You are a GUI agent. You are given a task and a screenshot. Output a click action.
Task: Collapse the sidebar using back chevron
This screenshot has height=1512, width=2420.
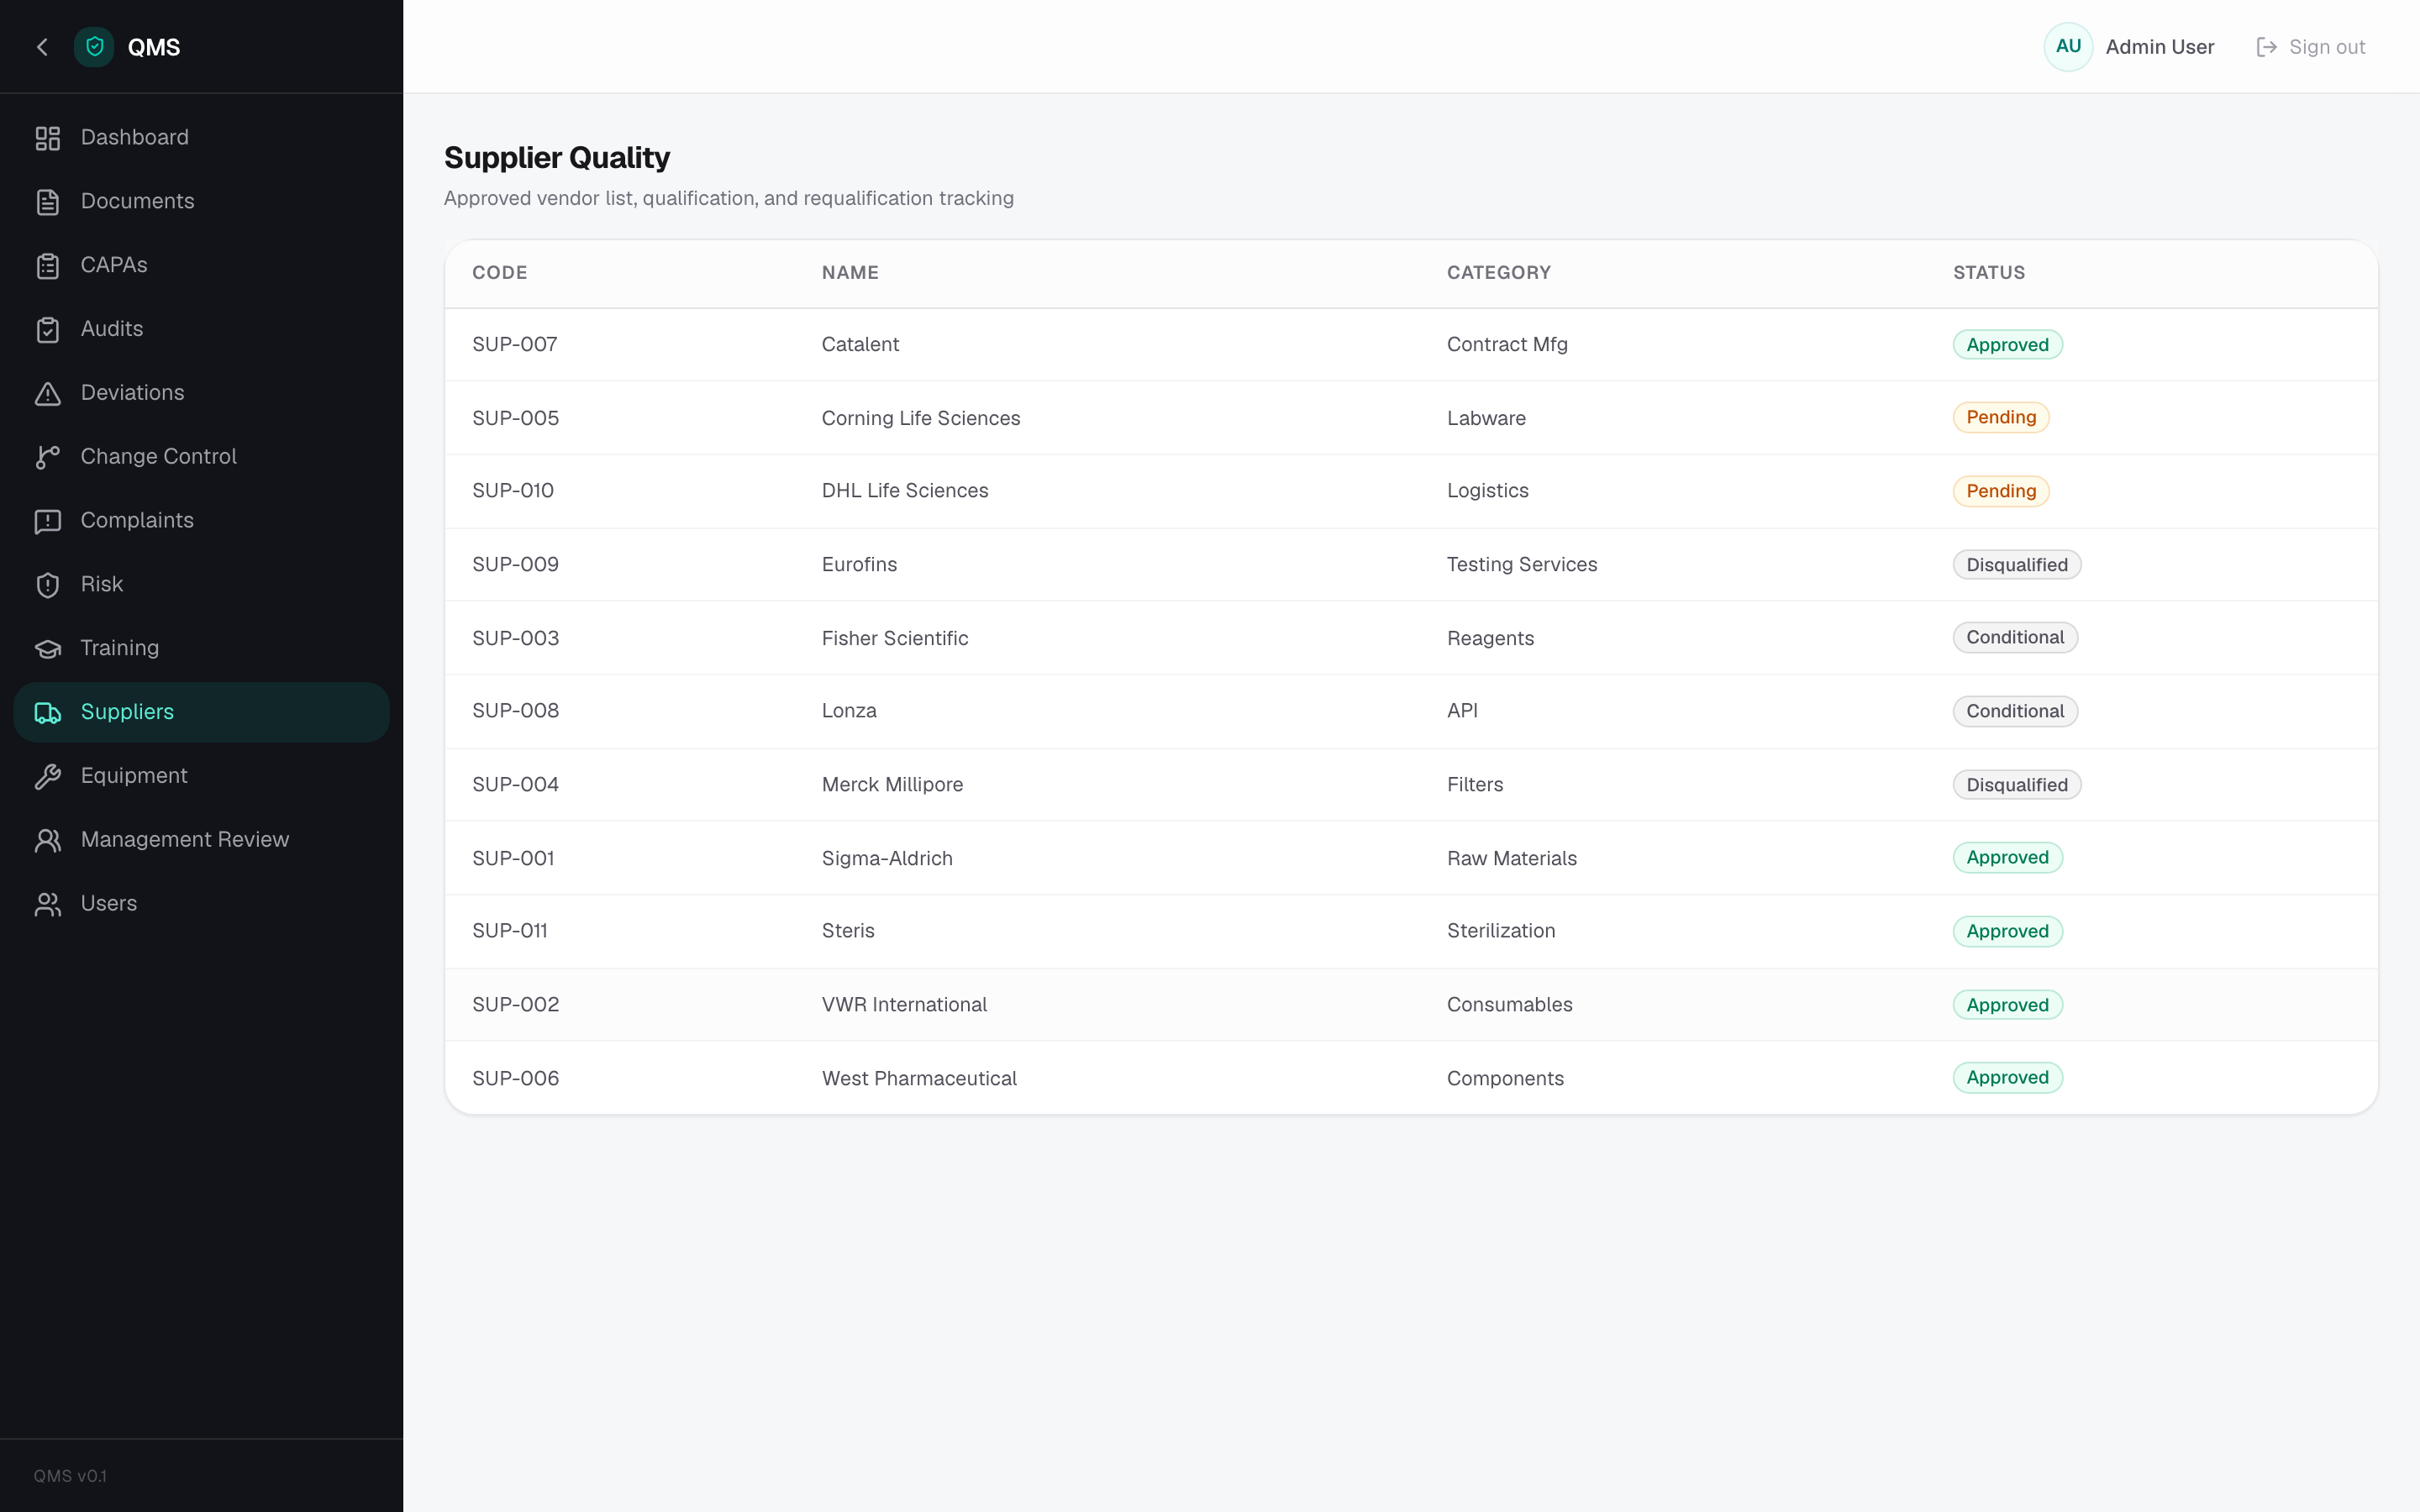click(42, 47)
